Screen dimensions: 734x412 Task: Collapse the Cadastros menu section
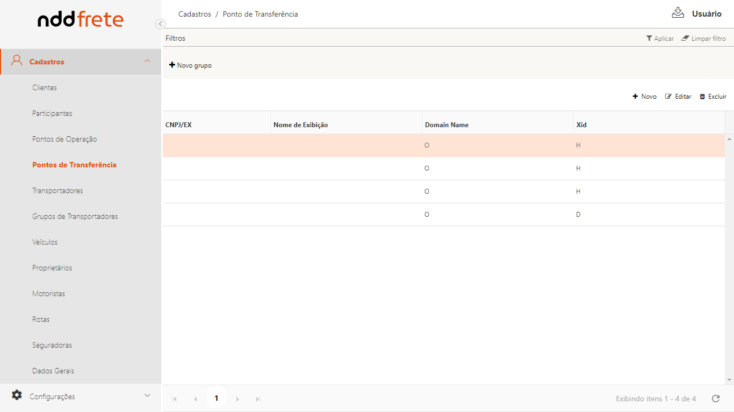point(147,61)
